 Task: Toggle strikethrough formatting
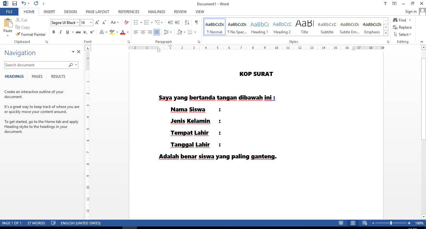coord(78,32)
